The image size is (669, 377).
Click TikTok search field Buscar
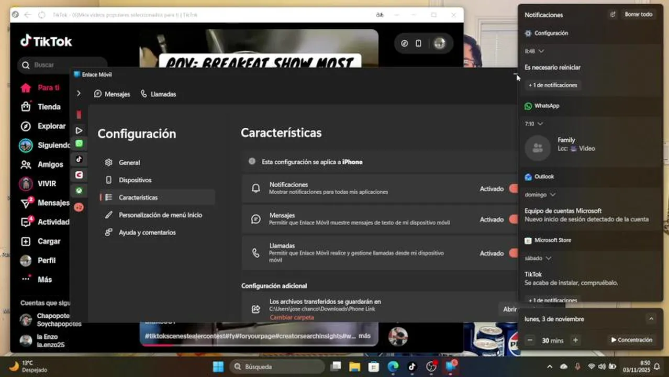(x=62, y=65)
